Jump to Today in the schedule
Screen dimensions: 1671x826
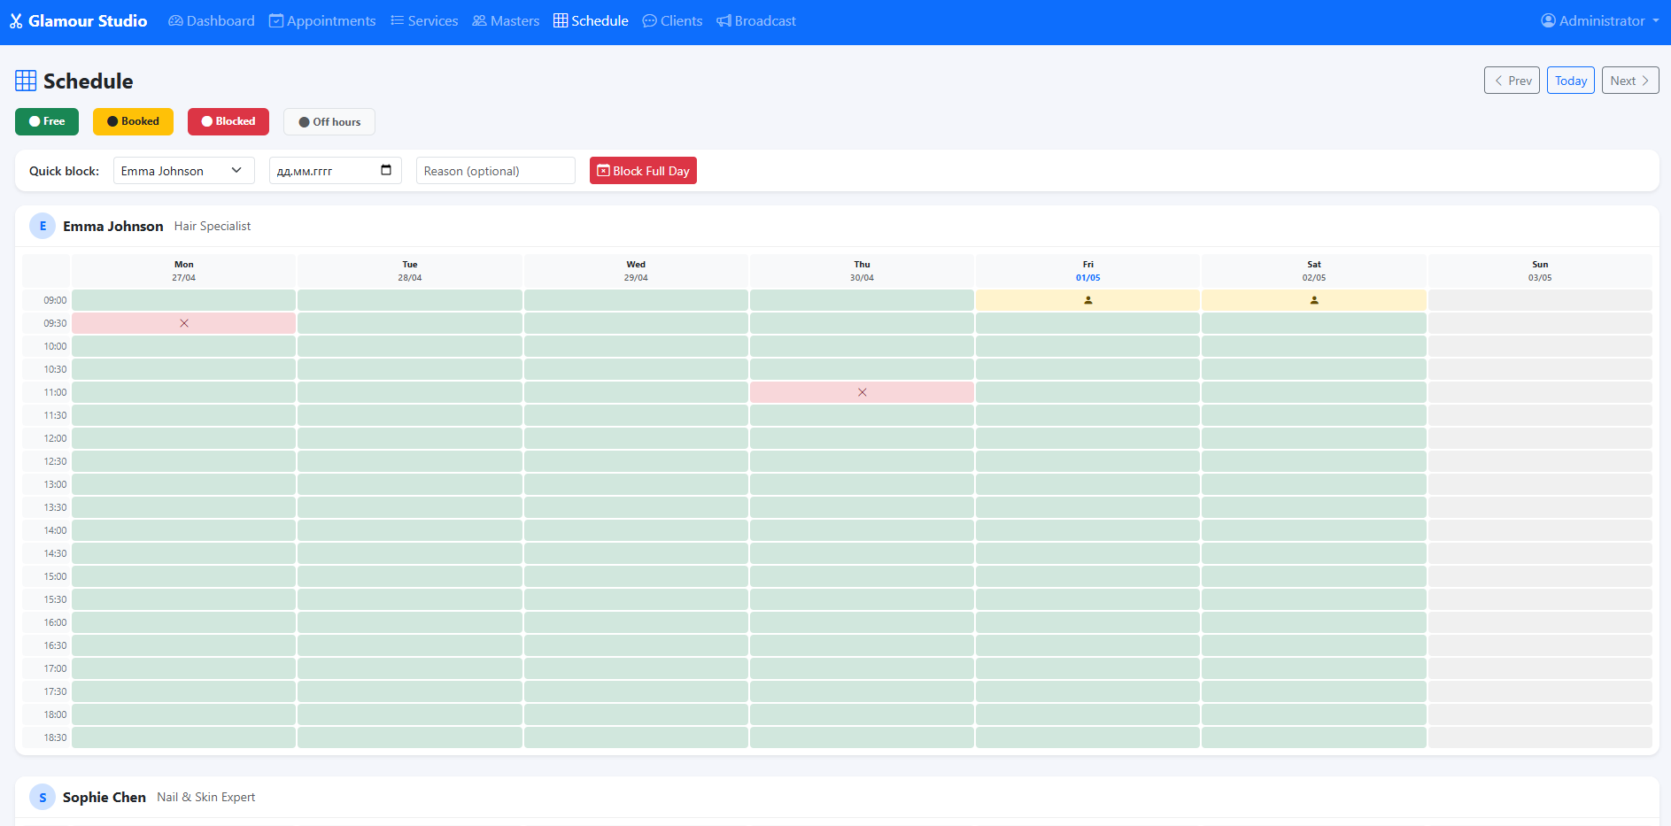coord(1571,81)
